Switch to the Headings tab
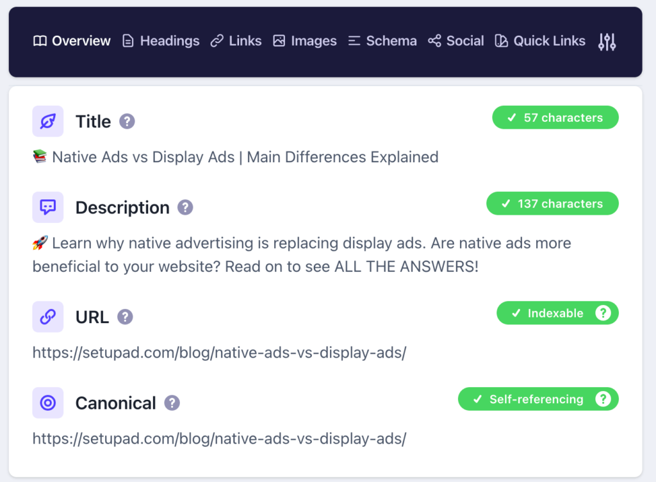This screenshot has height=482, width=656. click(x=161, y=41)
